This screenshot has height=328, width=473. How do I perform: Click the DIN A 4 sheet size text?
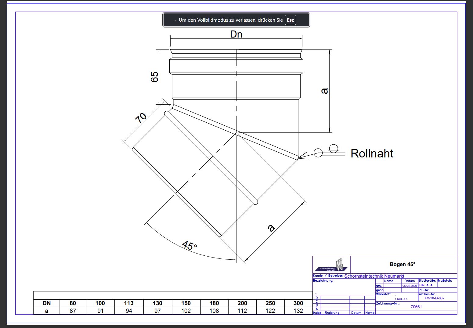pyautogui.click(x=426, y=285)
